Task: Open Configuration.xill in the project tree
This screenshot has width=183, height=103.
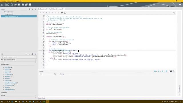Action: 9,14
